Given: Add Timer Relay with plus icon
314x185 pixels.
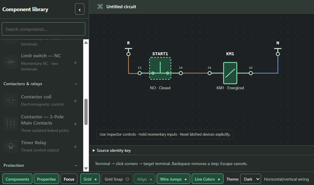Looking at the screenshot, I should click(x=75, y=147).
